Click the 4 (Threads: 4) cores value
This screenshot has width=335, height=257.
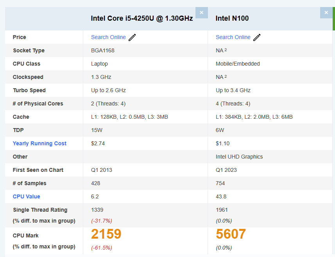233,104
